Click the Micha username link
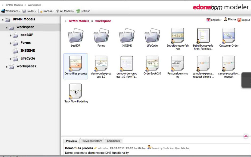The width and height of the screenshot is (251, 157). click(x=232, y=19)
